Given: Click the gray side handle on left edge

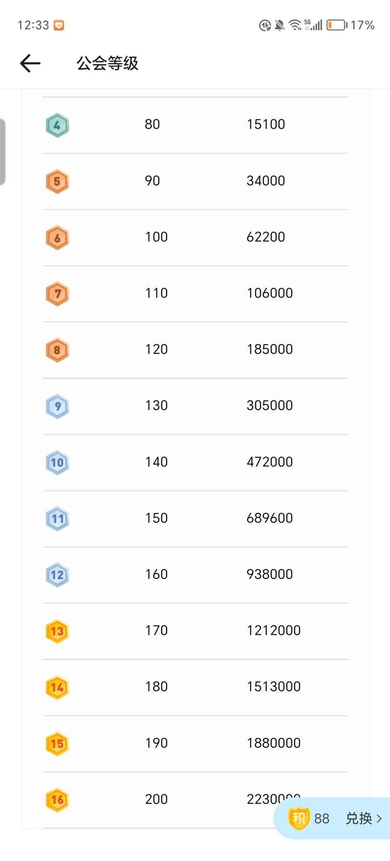Looking at the screenshot, I should (3, 151).
